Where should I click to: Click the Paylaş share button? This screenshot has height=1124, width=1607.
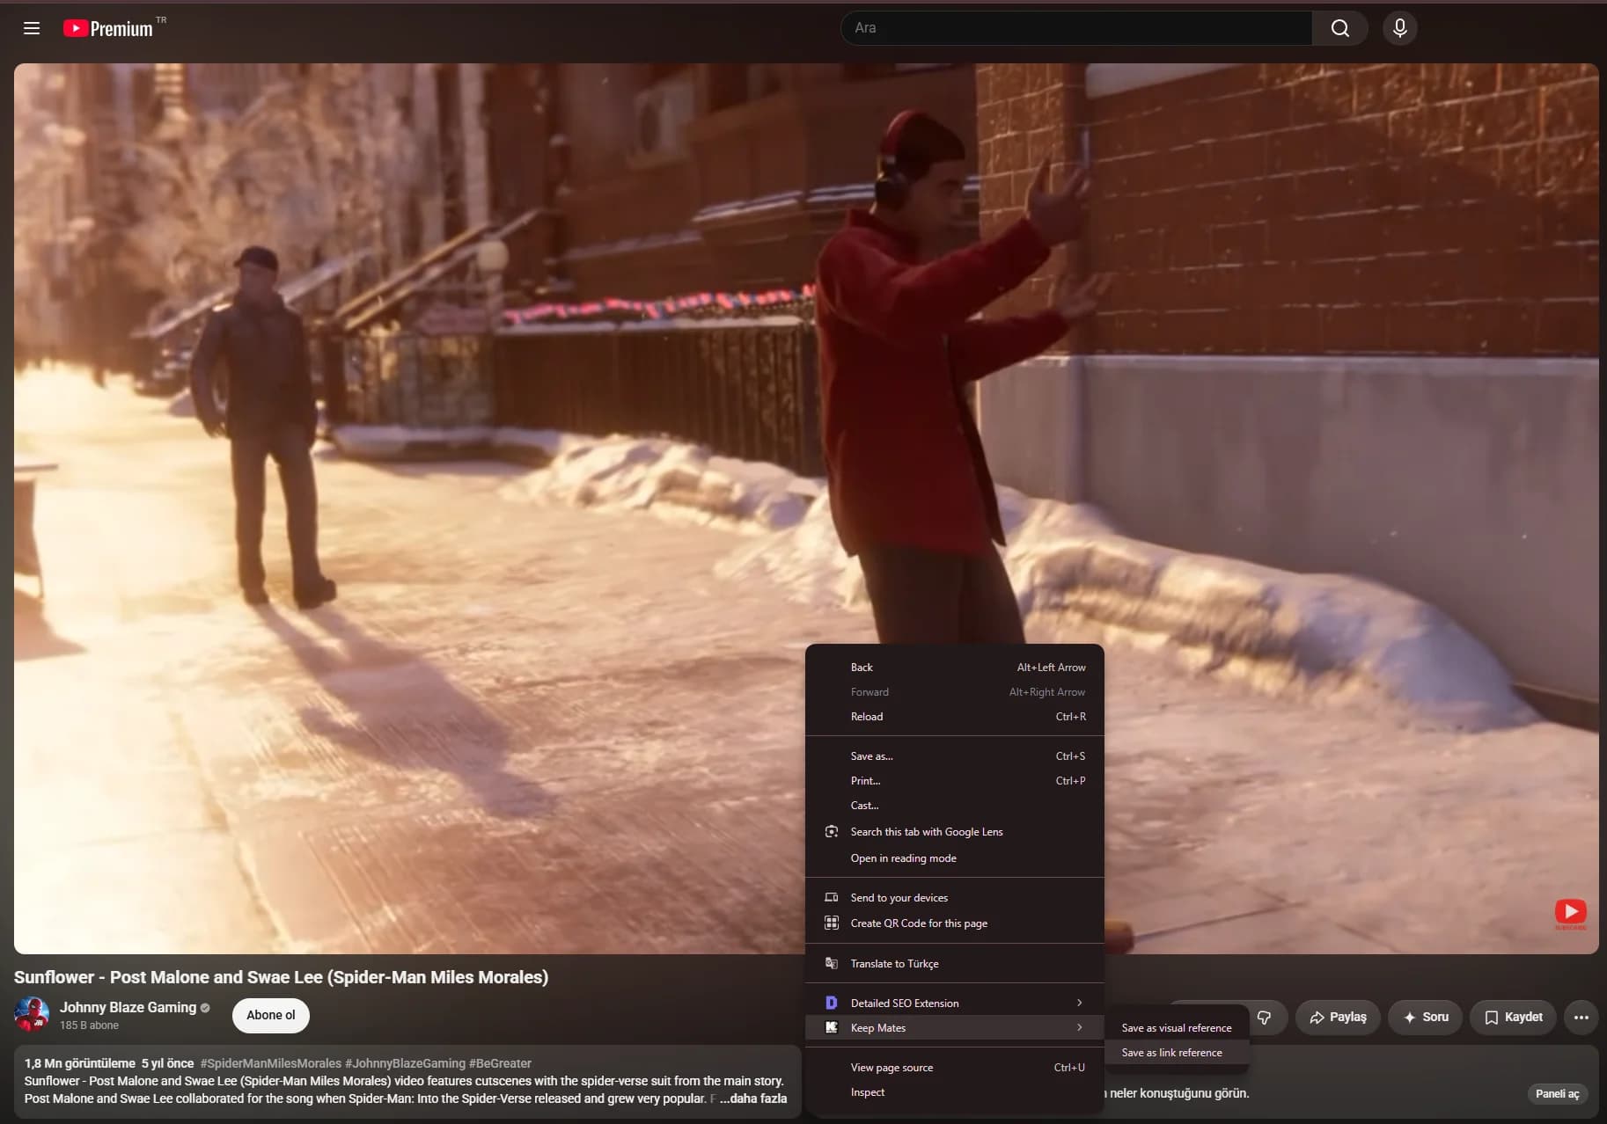click(1338, 1018)
